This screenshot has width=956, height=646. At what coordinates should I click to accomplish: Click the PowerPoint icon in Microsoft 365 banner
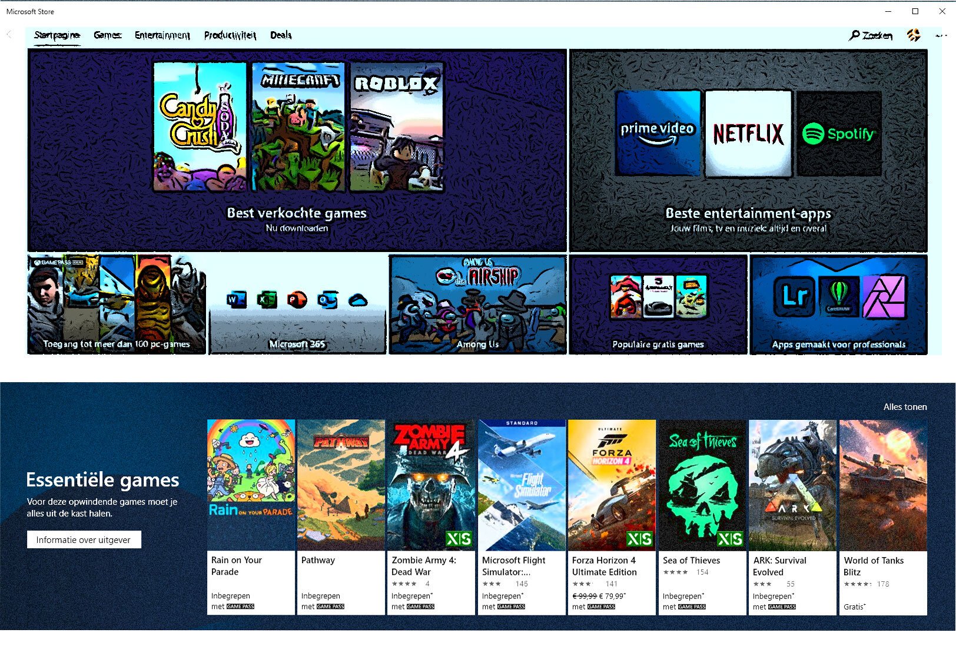click(297, 300)
